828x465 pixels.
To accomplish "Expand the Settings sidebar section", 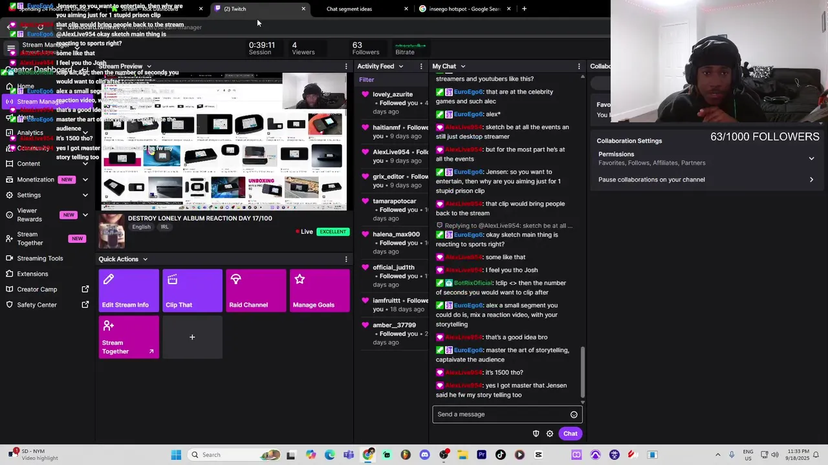I will (85, 195).
